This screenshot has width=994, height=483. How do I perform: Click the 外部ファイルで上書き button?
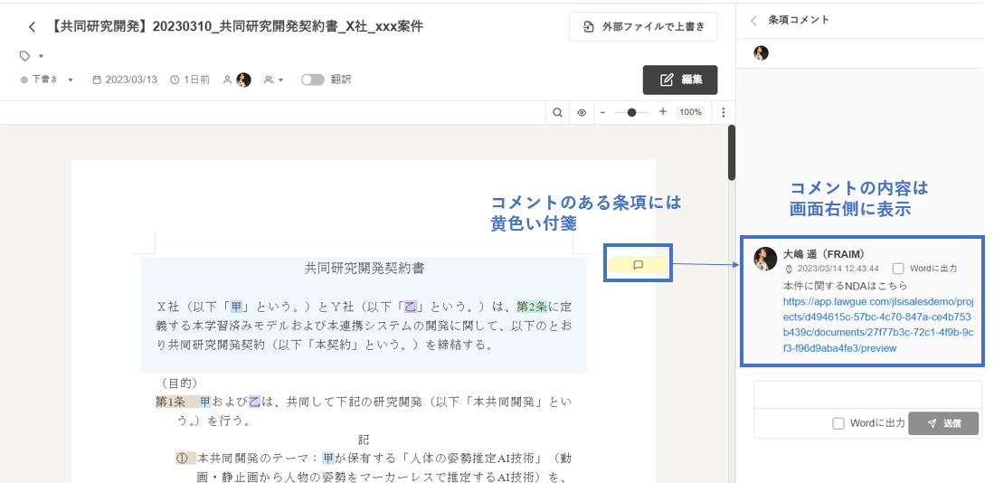click(643, 27)
